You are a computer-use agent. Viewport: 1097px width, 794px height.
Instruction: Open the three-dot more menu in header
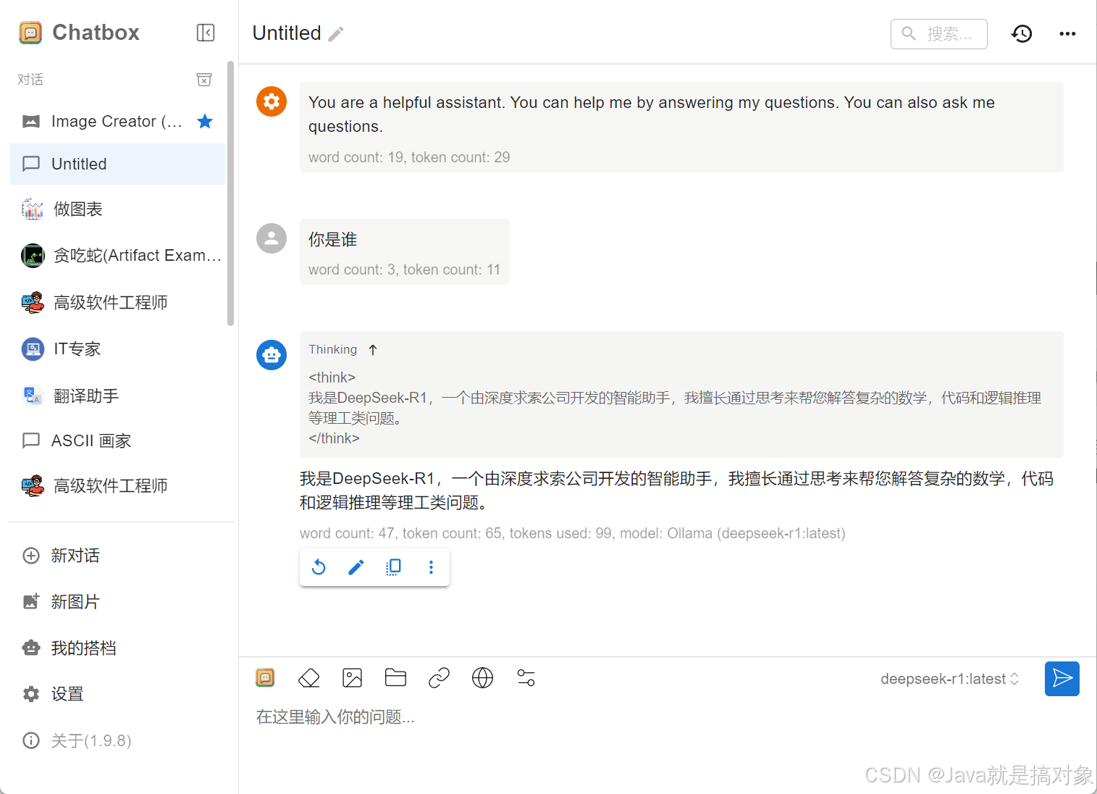point(1067,33)
